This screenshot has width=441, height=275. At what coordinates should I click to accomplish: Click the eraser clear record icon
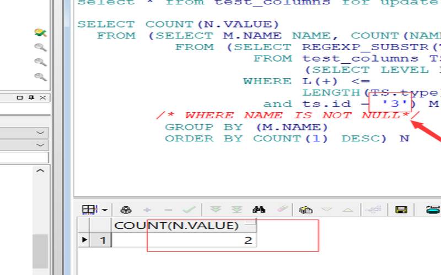pos(281,210)
